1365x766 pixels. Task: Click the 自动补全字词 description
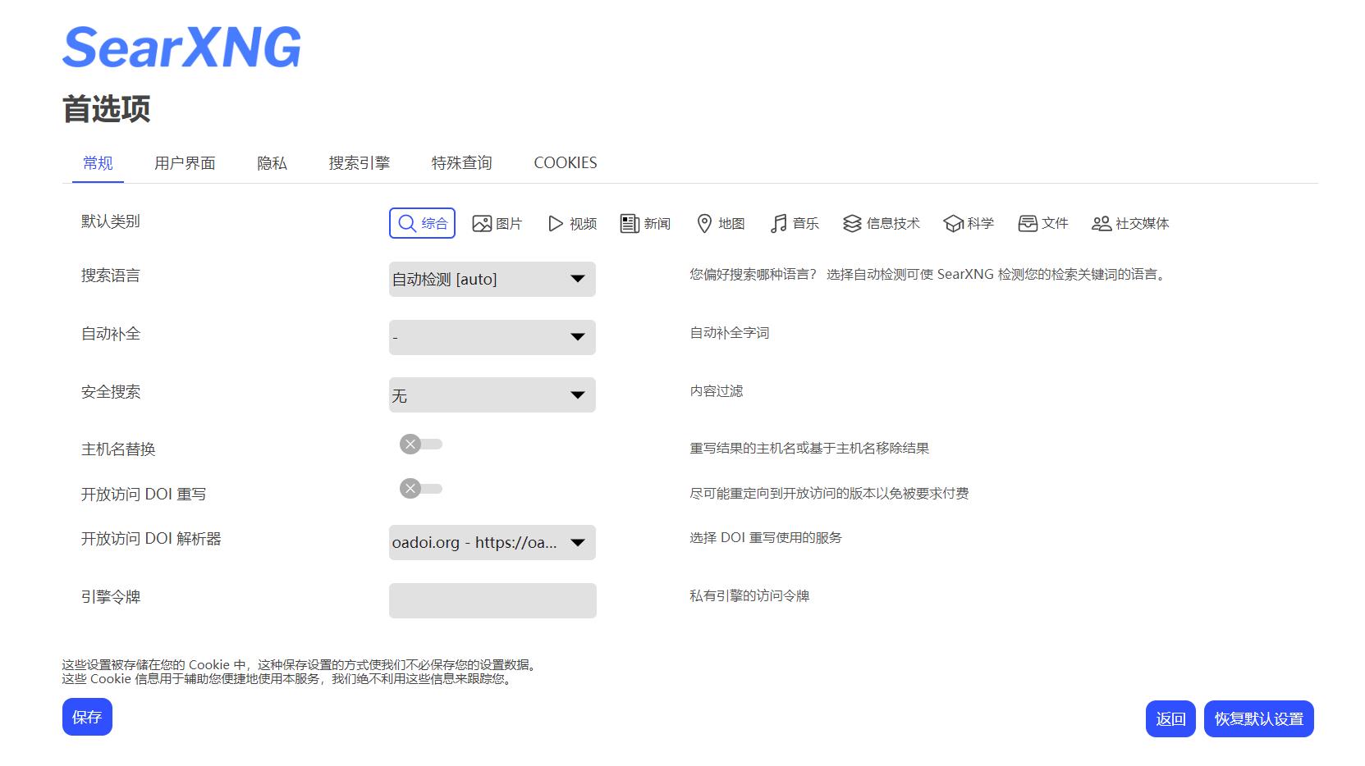click(730, 333)
